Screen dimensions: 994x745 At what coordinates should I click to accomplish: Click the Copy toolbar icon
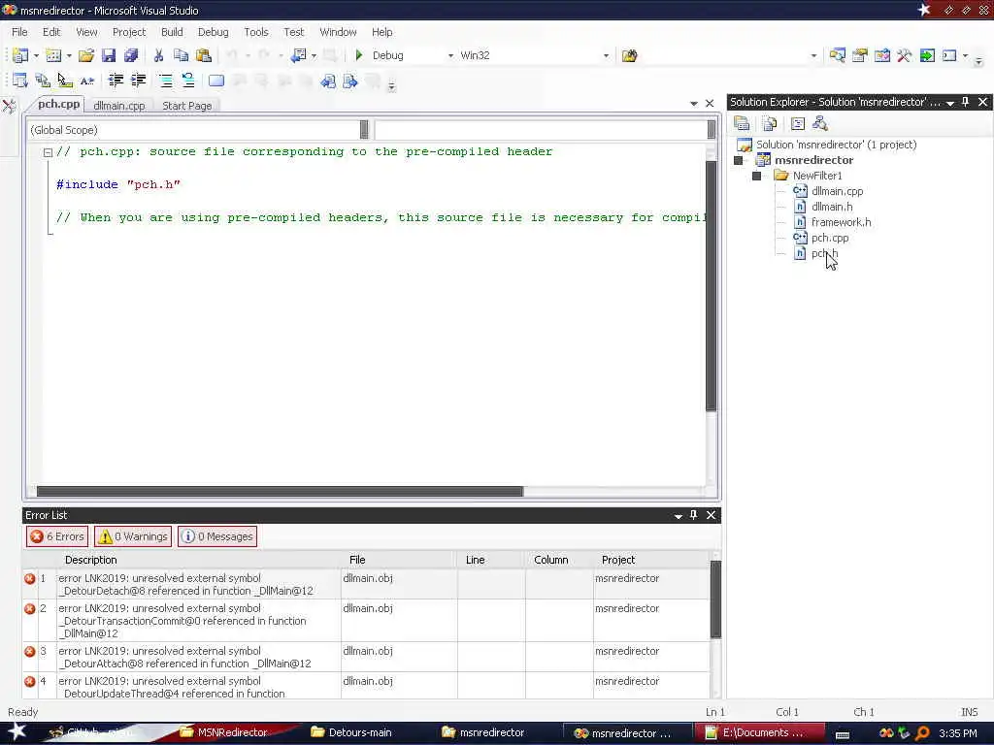(181, 55)
